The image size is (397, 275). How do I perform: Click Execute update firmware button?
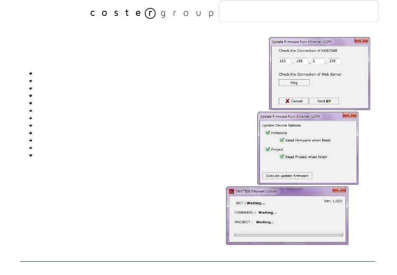coord(287,176)
